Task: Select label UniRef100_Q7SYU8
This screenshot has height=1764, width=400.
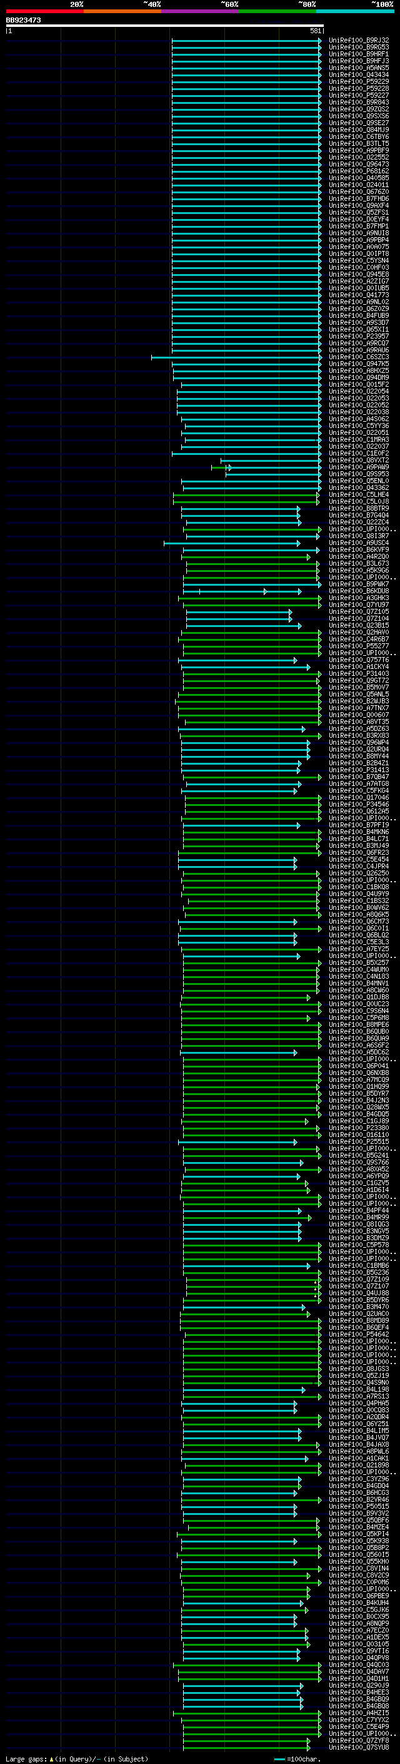Action: pos(358,1748)
